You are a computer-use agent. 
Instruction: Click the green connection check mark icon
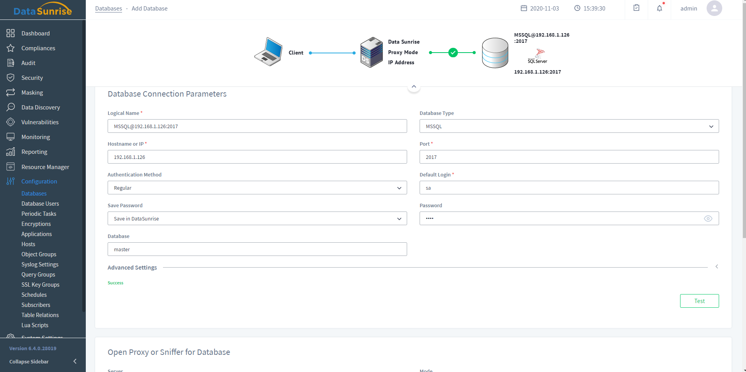[453, 53]
